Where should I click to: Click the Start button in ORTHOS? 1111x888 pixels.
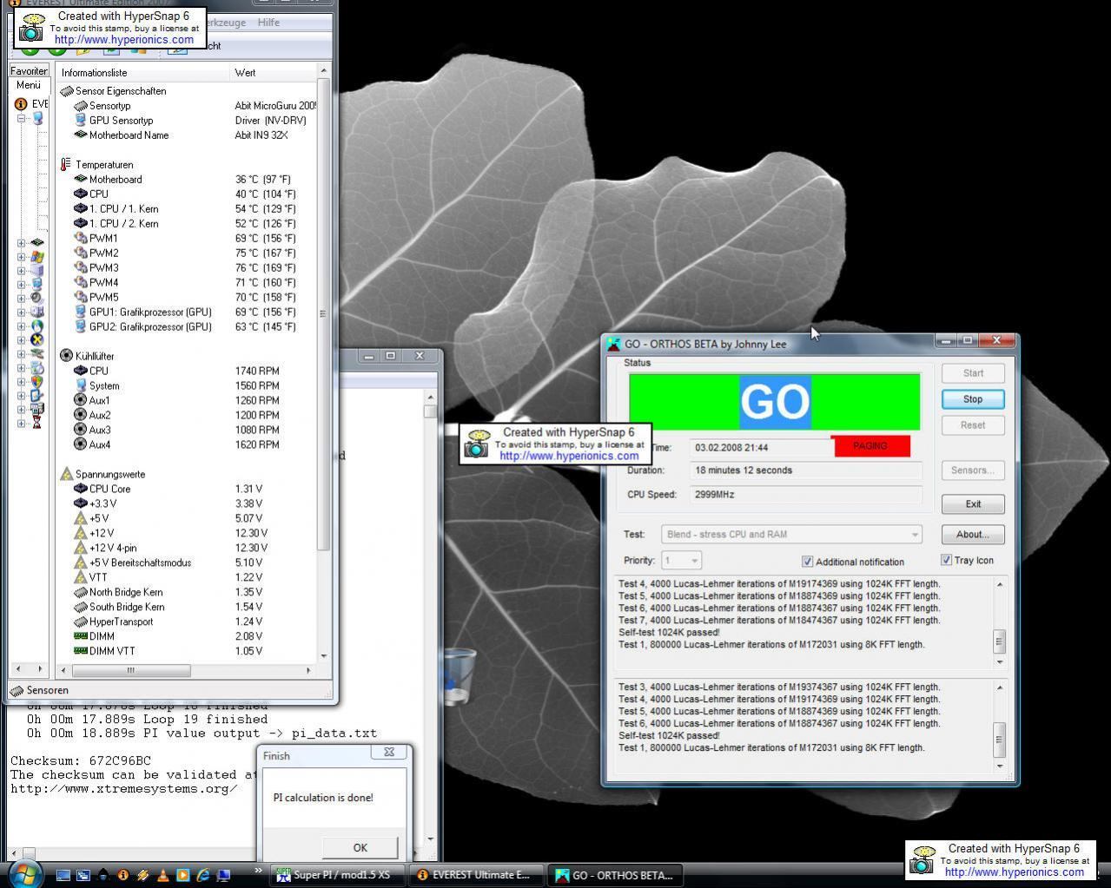click(x=973, y=373)
